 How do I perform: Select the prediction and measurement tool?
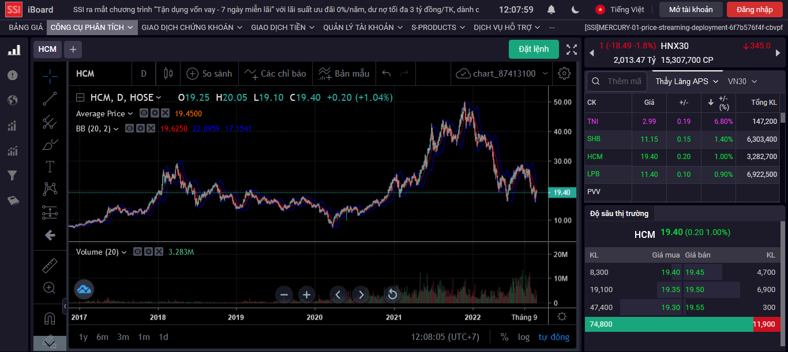(50, 213)
